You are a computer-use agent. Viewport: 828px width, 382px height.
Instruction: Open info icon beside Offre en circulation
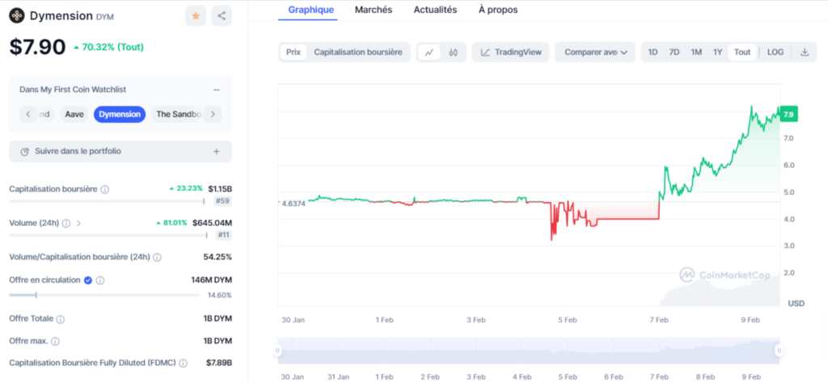pyautogui.click(x=100, y=280)
